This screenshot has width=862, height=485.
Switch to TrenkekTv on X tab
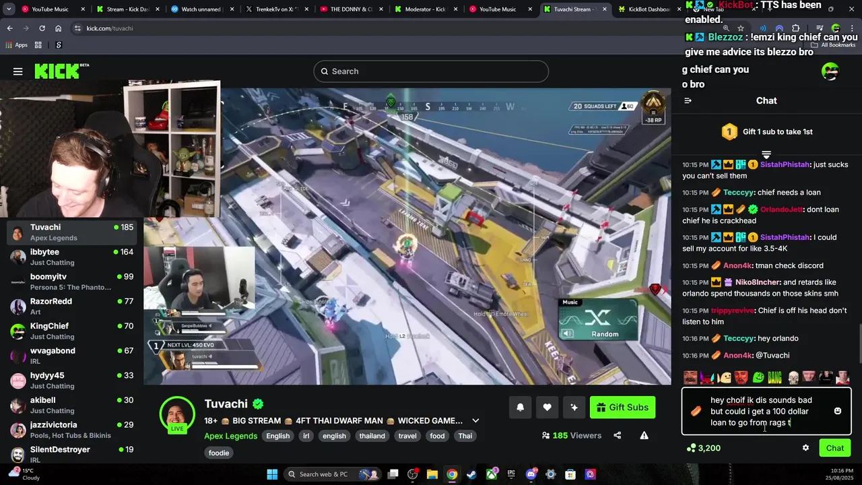(x=276, y=9)
